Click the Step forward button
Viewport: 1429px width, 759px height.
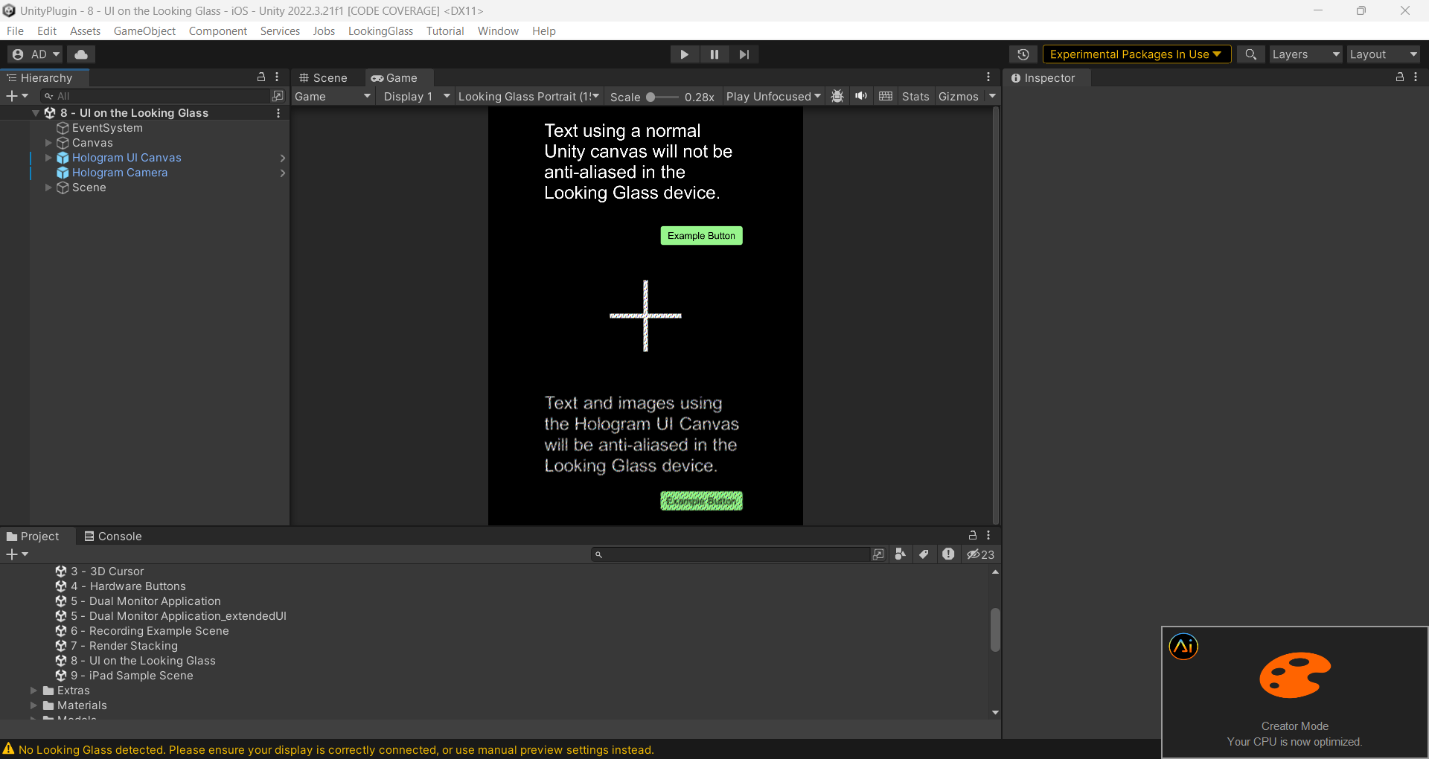(x=744, y=54)
